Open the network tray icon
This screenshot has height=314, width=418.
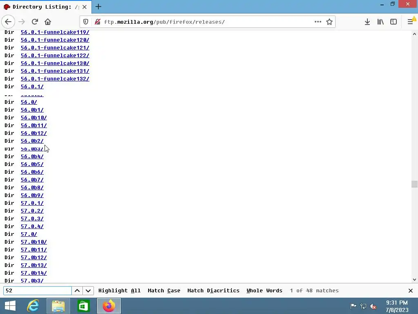tap(363, 306)
